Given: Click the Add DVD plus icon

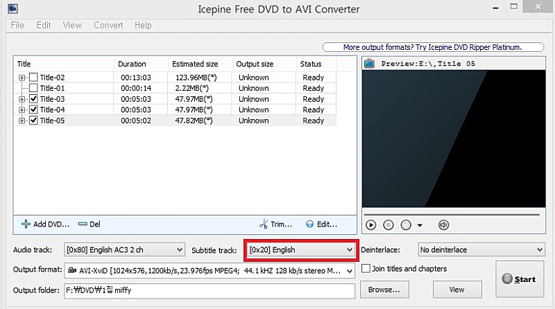Looking at the screenshot, I should tap(26, 224).
